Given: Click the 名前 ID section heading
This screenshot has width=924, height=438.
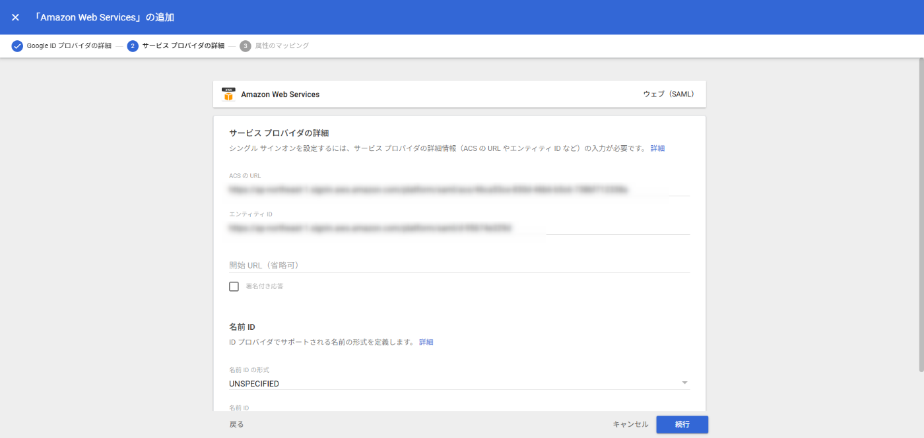Looking at the screenshot, I should point(242,327).
